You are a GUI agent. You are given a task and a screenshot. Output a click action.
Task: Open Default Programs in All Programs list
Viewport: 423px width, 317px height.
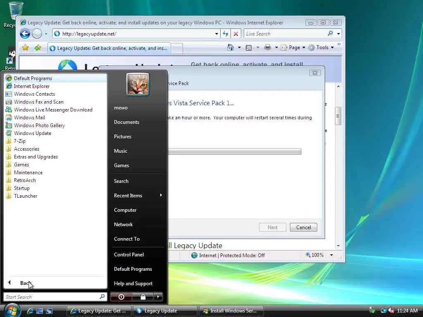click(56, 78)
